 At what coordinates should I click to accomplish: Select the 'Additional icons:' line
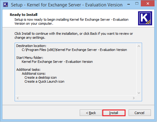[34, 74]
